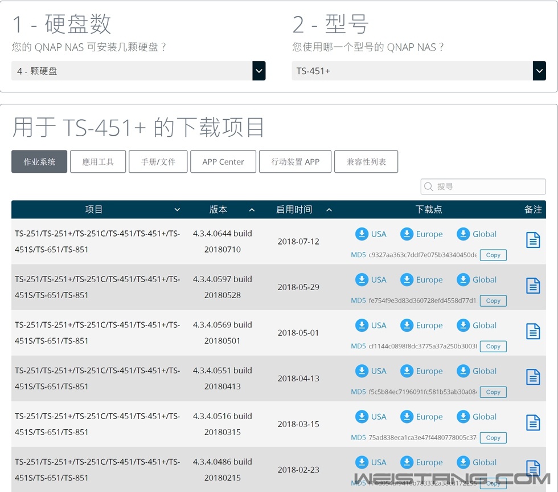Screen dimensions: 558x492
Task: Copy MD5 for build 20180413
Action: click(x=493, y=392)
